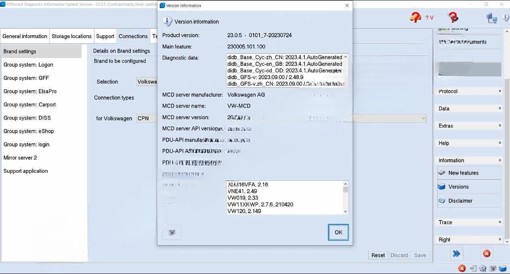Click the red X cancel button beside double arrow
The image size is (510, 274).
coord(486,254)
